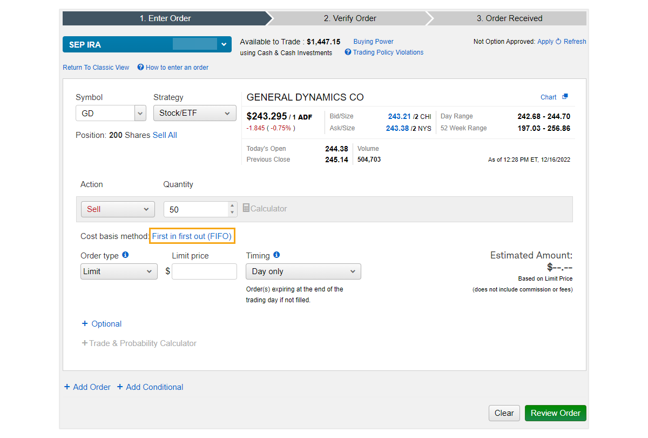
Task: Click the question icon for How to enter an order
Action: click(x=140, y=68)
